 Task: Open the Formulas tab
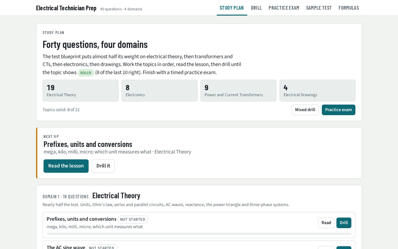[349, 8]
